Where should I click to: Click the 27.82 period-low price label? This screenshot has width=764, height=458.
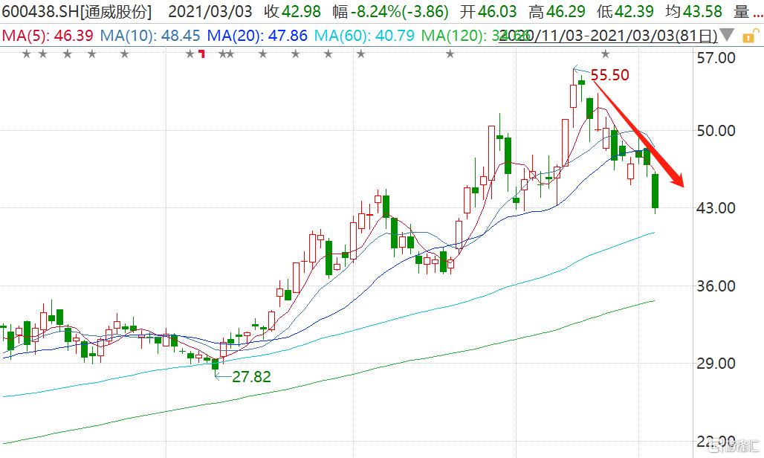[251, 377]
